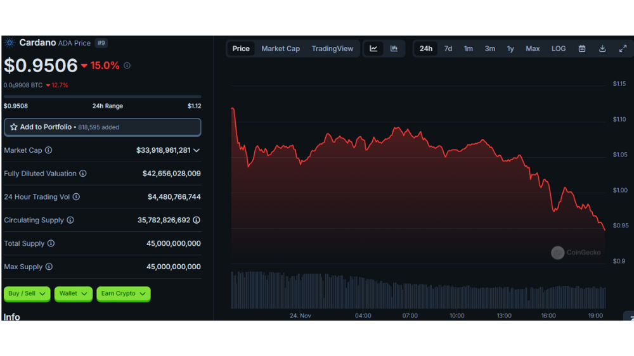Select the 1y time range
634x356 pixels.
tap(510, 49)
